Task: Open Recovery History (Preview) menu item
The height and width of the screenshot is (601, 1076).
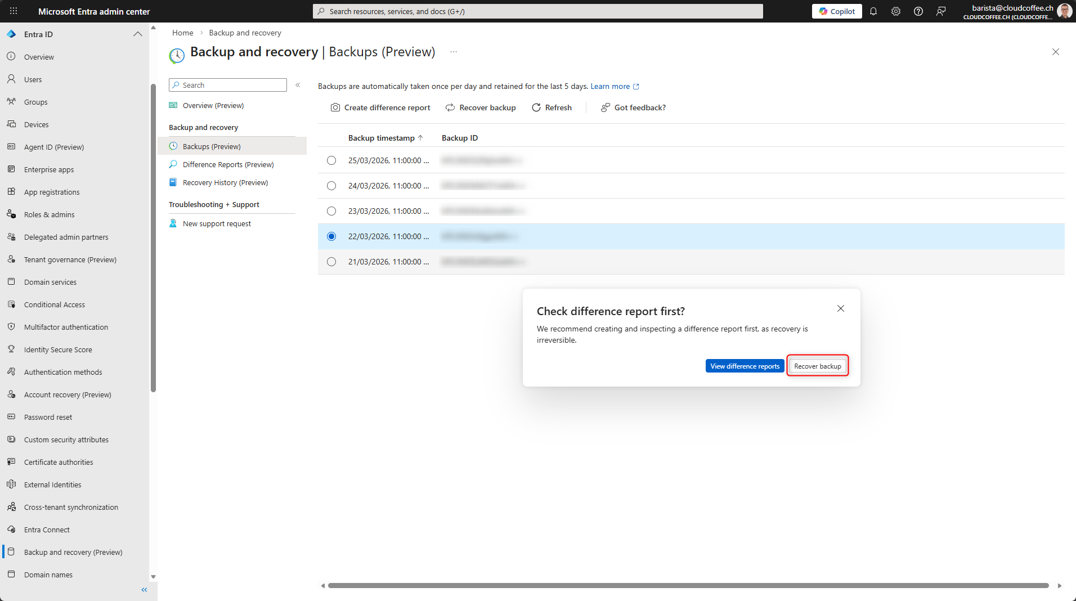Action: pyautogui.click(x=225, y=182)
